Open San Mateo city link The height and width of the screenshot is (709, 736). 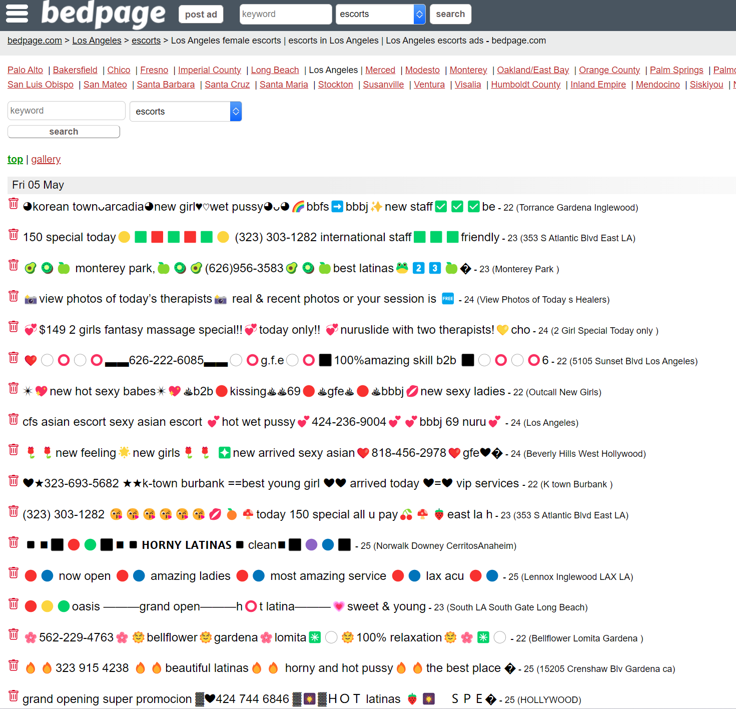coord(105,85)
